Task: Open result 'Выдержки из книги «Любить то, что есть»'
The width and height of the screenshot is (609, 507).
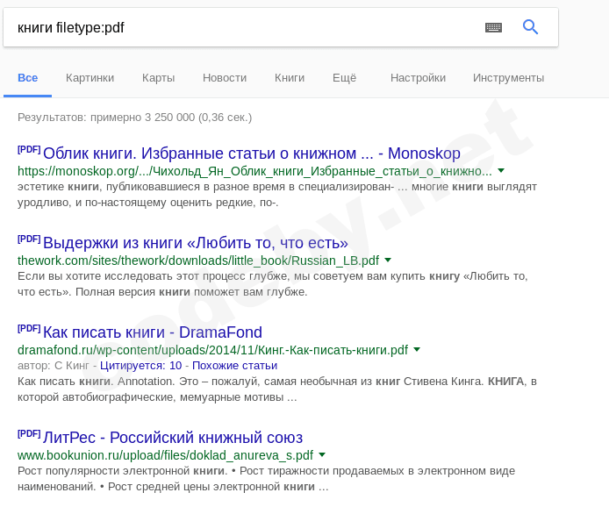Action: pos(195,242)
